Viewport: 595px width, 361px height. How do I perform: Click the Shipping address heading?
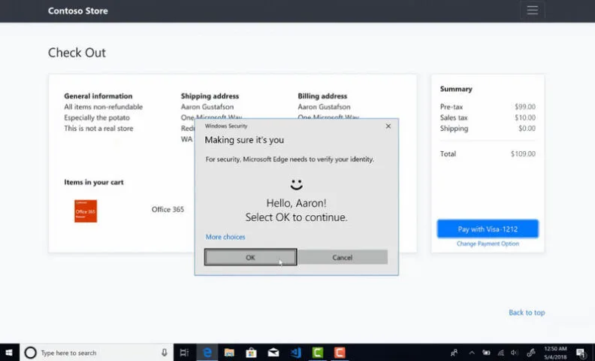[210, 96]
